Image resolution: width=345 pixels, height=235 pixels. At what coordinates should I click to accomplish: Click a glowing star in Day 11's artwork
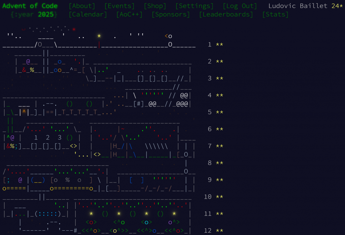click(91, 213)
